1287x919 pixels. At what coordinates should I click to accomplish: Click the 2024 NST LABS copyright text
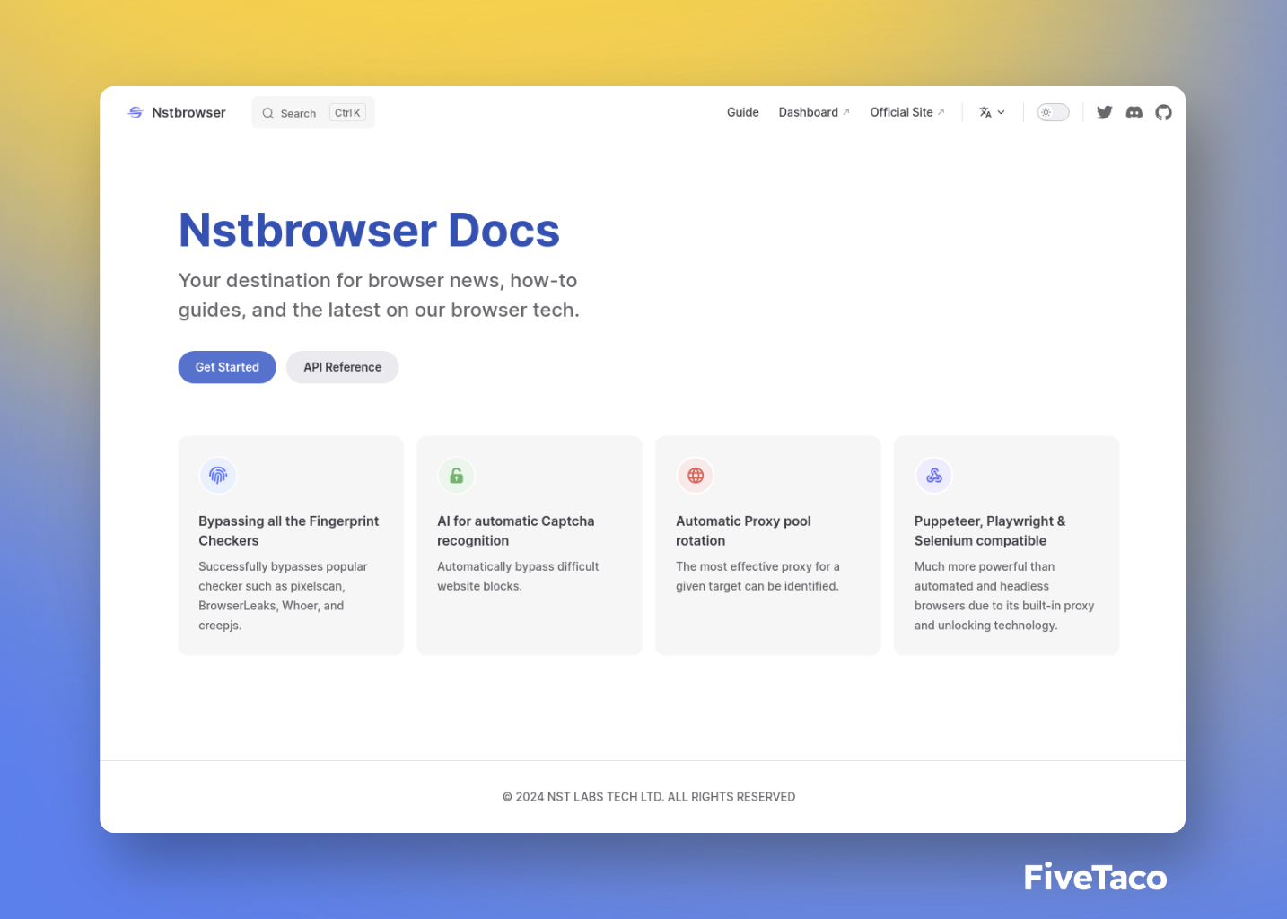(x=649, y=797)
